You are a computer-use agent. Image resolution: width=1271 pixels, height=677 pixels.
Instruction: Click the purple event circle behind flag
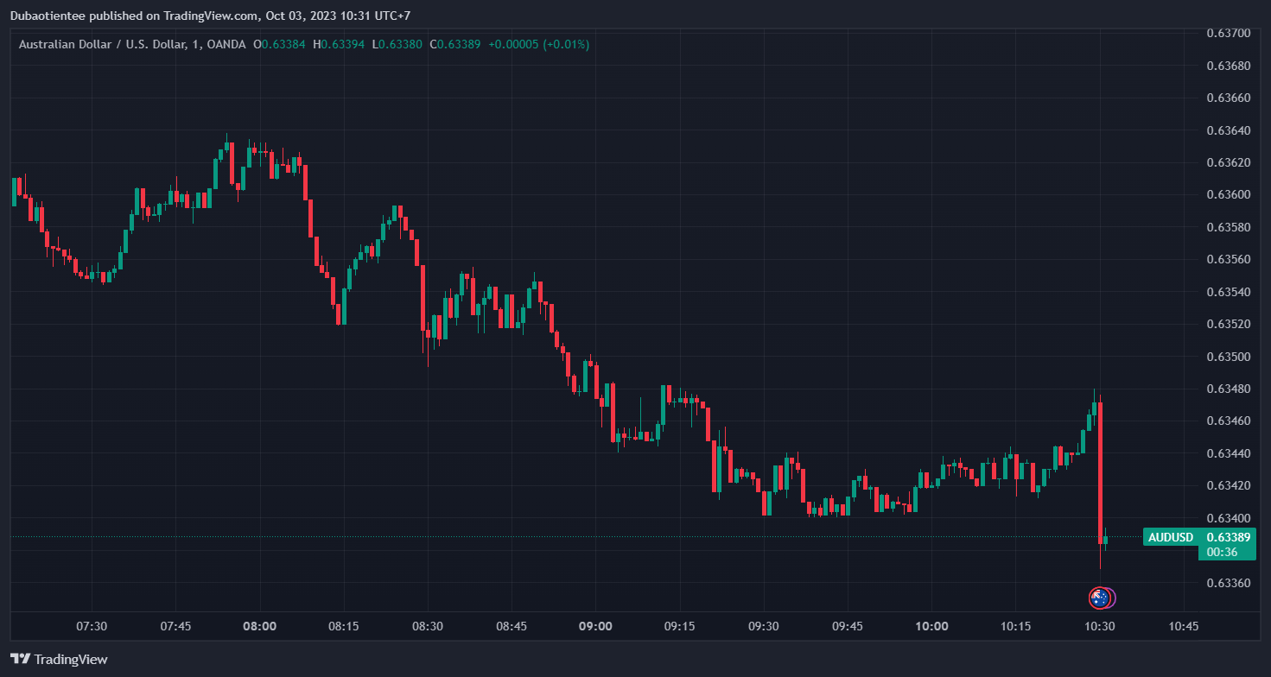[1109, 598]
